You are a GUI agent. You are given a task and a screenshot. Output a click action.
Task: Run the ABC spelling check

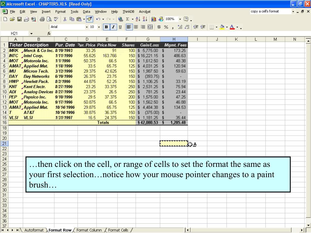pos(56,19)
